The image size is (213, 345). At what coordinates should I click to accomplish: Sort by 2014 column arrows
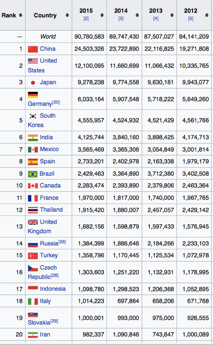click(x=137, y=15)
